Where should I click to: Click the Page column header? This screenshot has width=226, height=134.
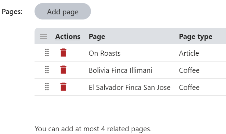[x=97, y=37]
